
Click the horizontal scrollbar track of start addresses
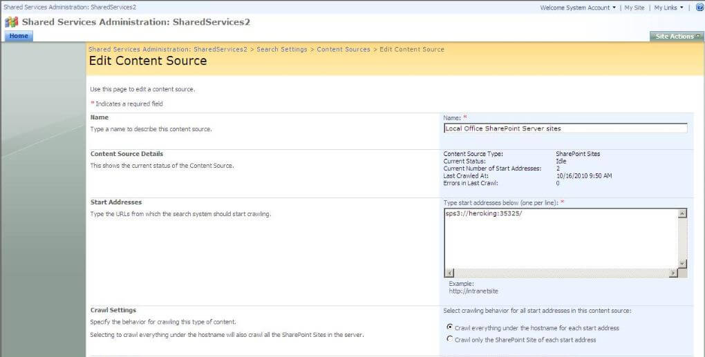click(x=561, y=273)
